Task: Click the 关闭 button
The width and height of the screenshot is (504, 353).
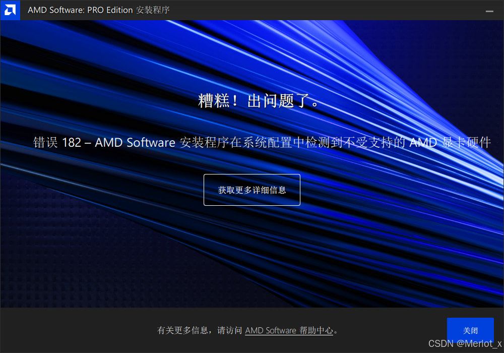Action: coord(470,330)
